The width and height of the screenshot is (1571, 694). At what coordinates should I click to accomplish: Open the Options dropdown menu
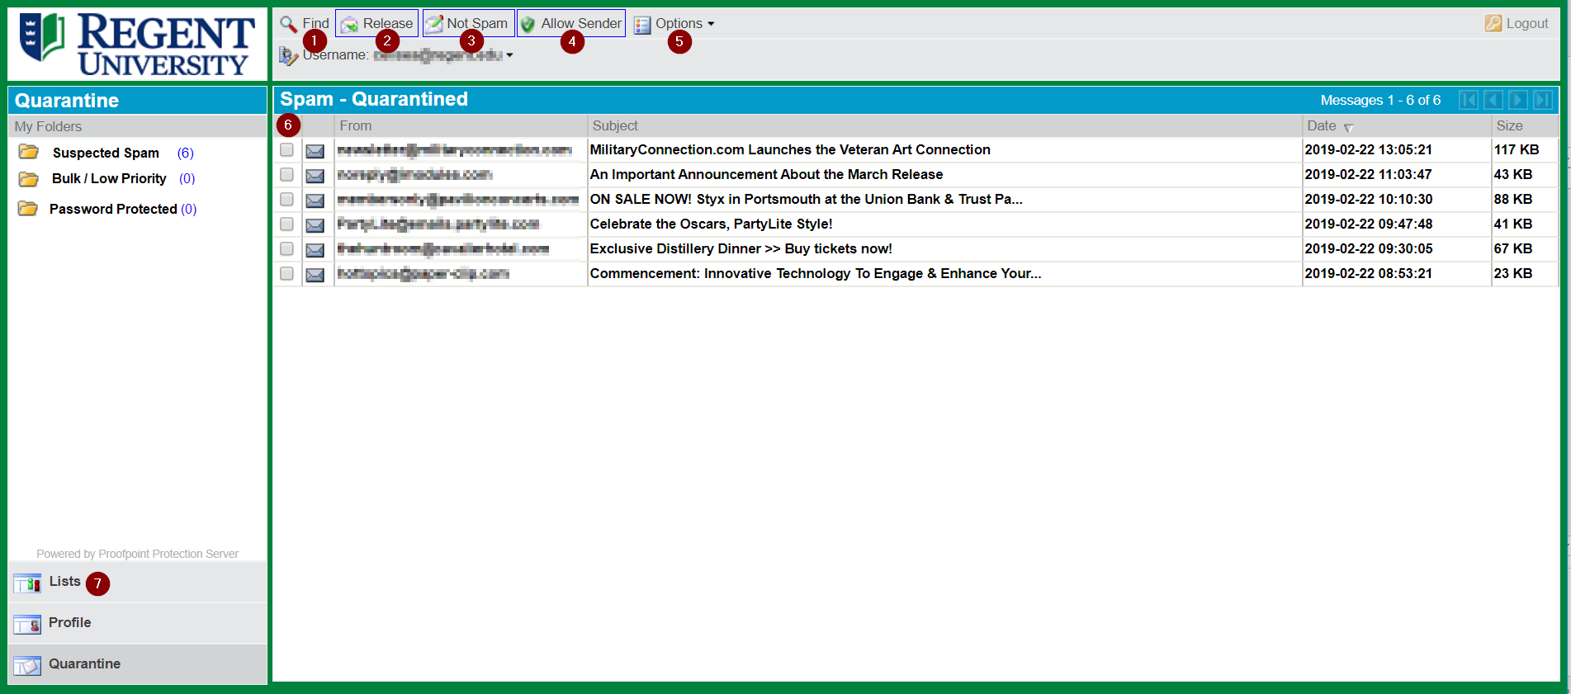674,24
